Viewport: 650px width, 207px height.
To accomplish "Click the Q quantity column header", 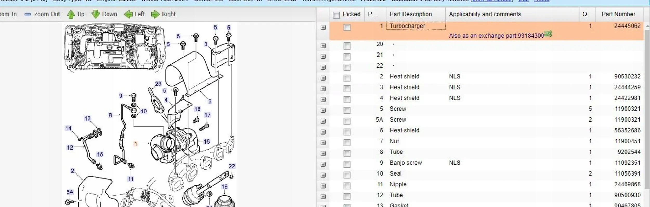I will pos(587,14).
